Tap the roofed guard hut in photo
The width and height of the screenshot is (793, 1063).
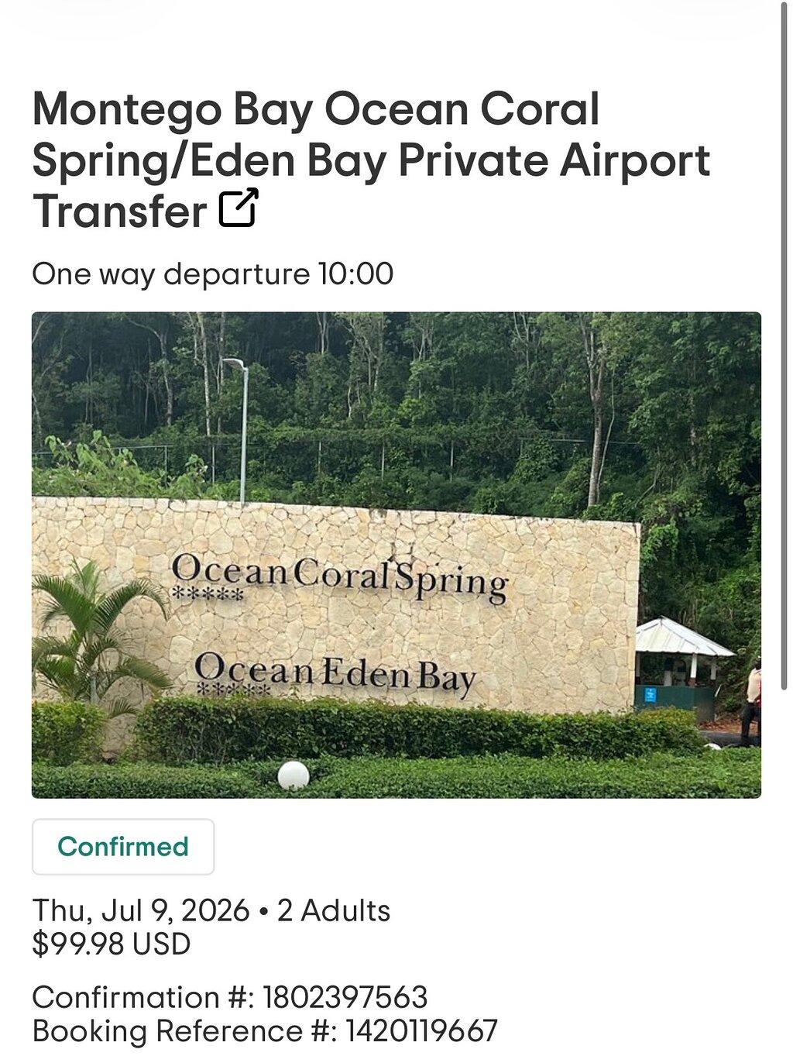coord(681,668)
